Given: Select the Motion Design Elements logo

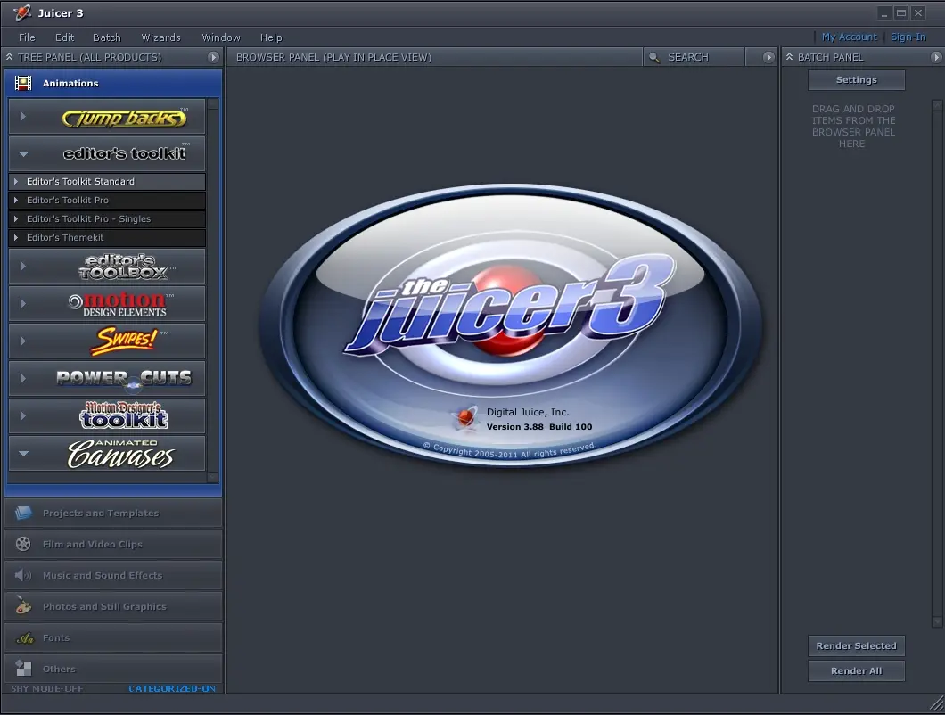Looking at the screenshot, I should coord(122,304).
